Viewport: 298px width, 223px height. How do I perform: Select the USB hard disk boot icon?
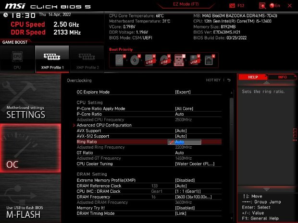click(x=150, y=60)
